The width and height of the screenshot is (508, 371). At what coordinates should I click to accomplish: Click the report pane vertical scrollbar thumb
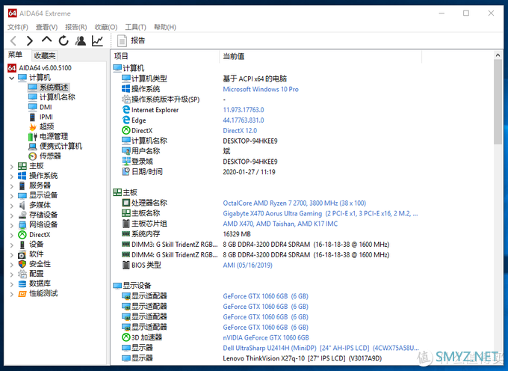coord(498,102)
